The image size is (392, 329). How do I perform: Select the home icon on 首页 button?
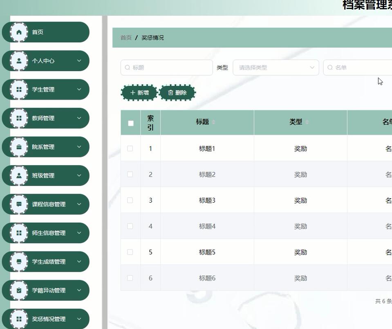click(x=18, y=31)
